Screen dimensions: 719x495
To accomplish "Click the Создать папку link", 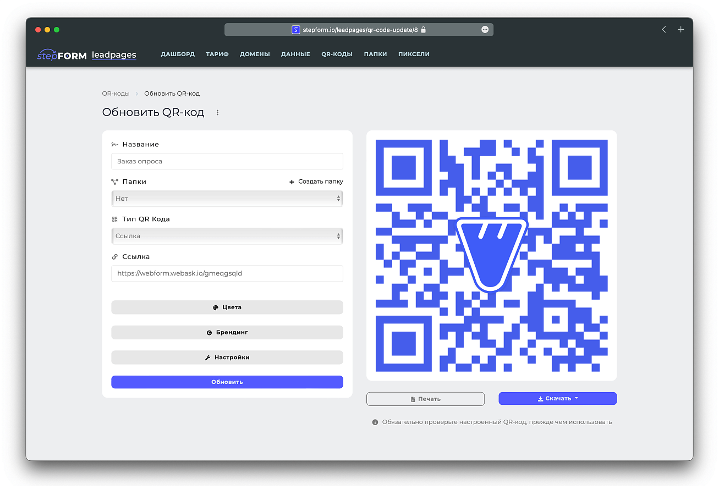I will (320, 182).
